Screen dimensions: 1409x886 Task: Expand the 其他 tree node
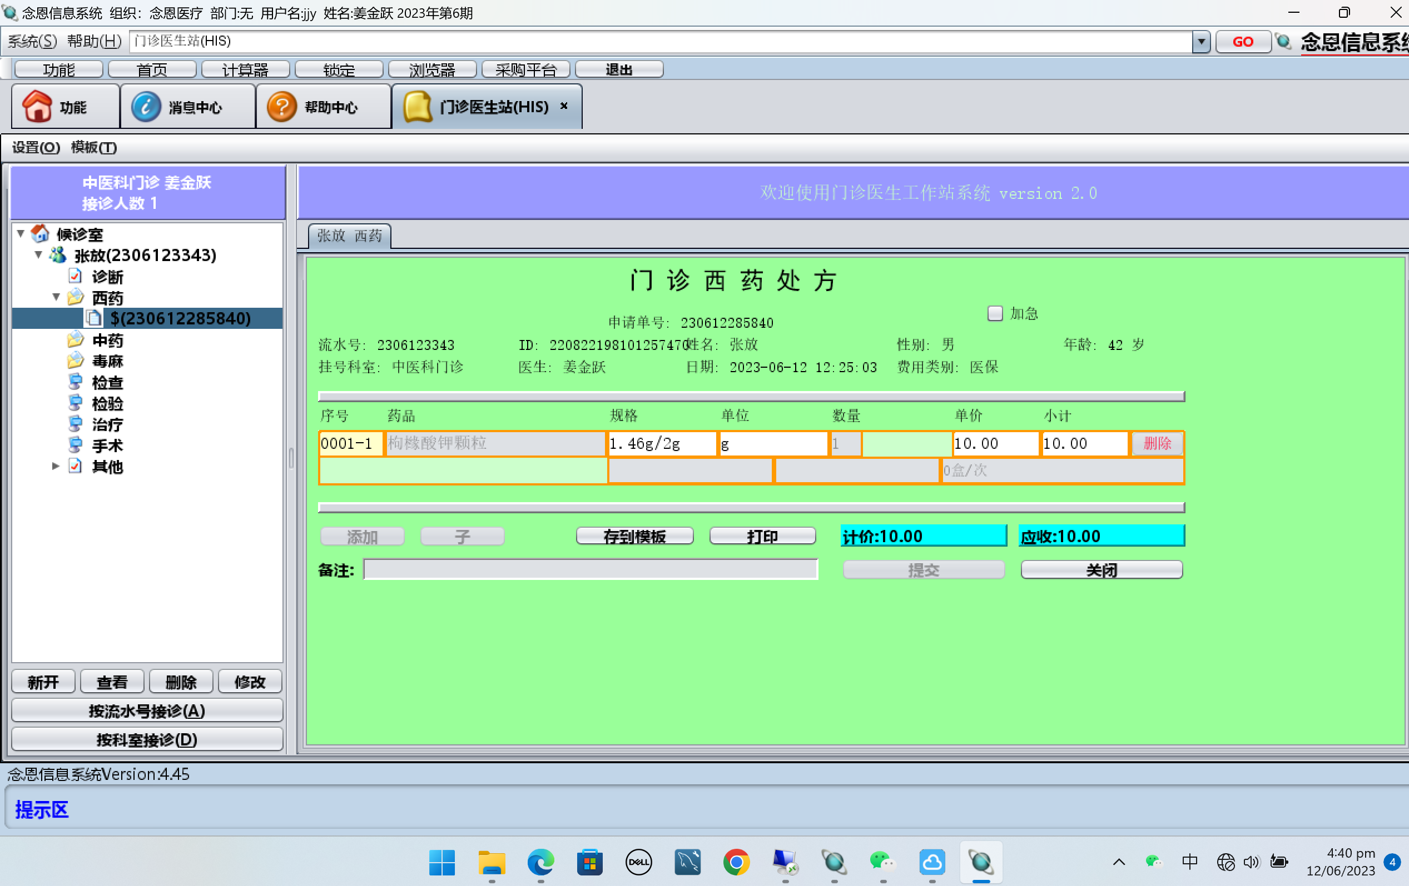tap(56, 466)
